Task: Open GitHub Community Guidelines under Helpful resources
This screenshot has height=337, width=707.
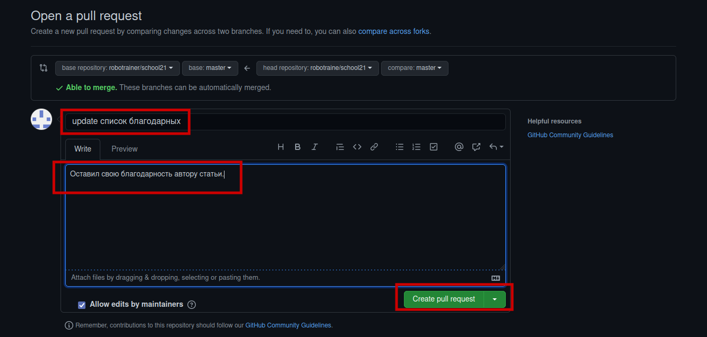Action: [570, 135]
